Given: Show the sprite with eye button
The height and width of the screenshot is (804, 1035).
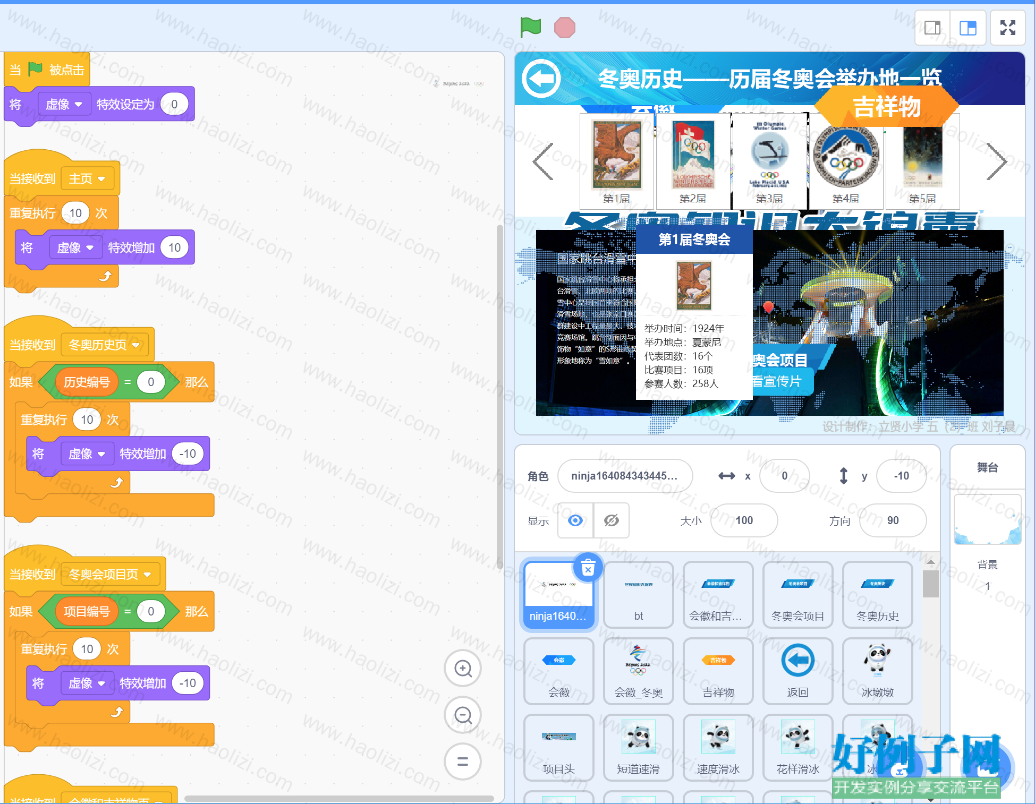Looking at the screenshot, I should 575,520.
